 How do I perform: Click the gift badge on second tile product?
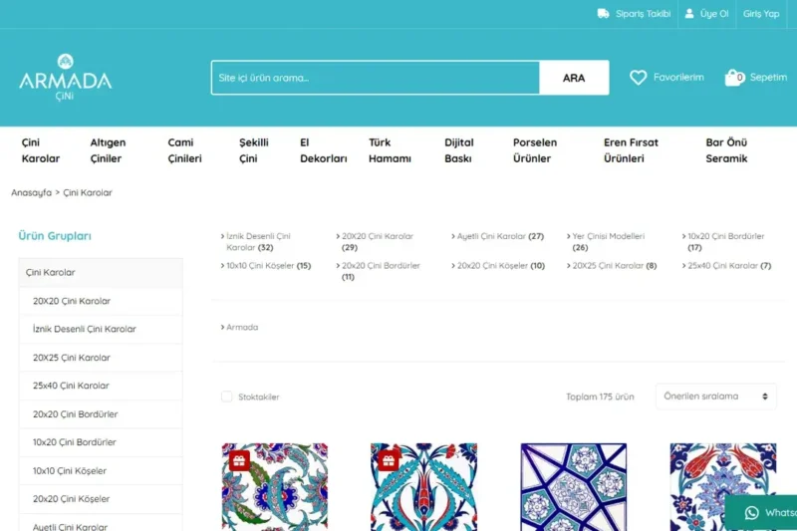coord(389,460)
